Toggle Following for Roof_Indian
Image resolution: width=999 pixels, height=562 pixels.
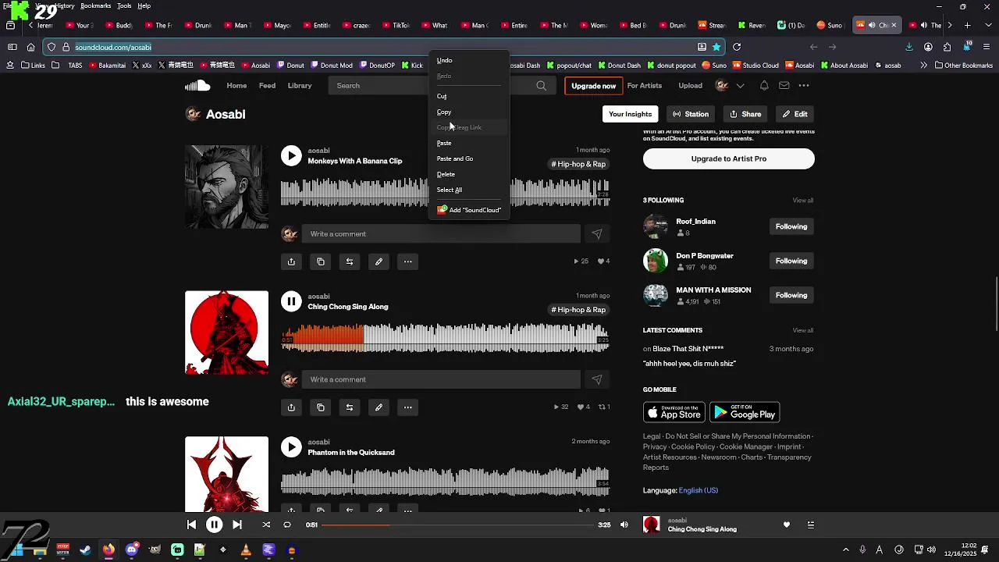(791, 226)
